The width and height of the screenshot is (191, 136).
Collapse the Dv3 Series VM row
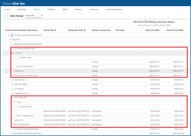[x=13, y=98]
